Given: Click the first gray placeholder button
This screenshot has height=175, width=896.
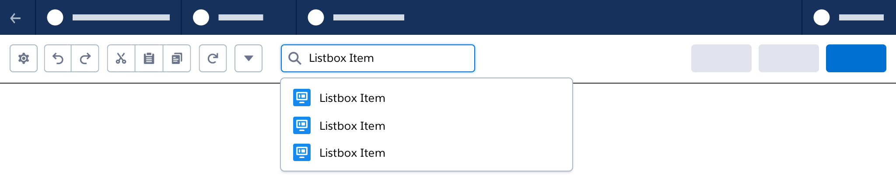Looking at the screenshot, I should pos(721,58).
